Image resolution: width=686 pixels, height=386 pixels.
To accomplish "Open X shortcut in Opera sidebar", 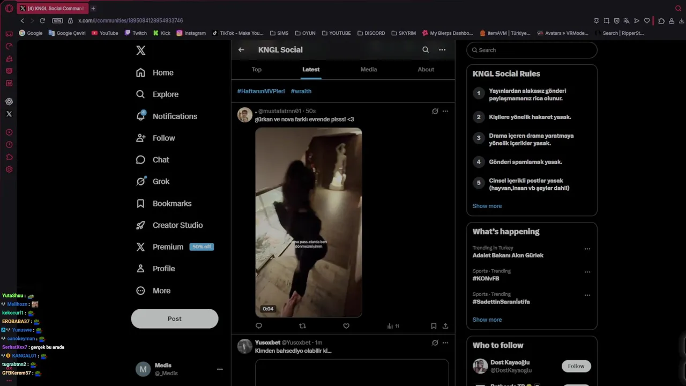I will click(9, 114).
